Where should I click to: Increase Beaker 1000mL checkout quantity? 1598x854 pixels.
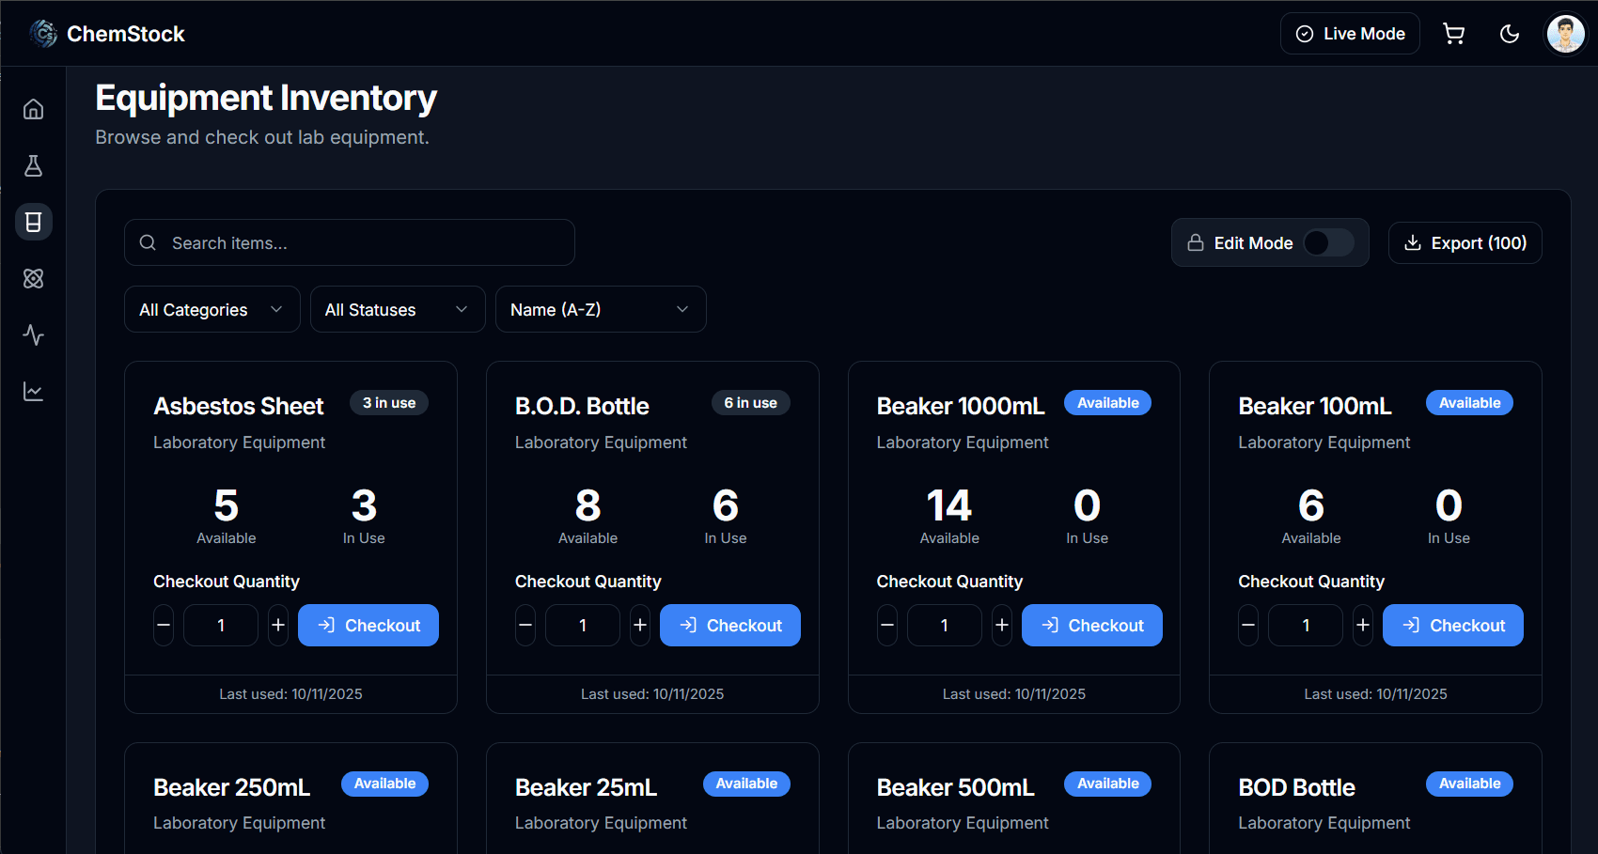click(x=1002, y=626)
